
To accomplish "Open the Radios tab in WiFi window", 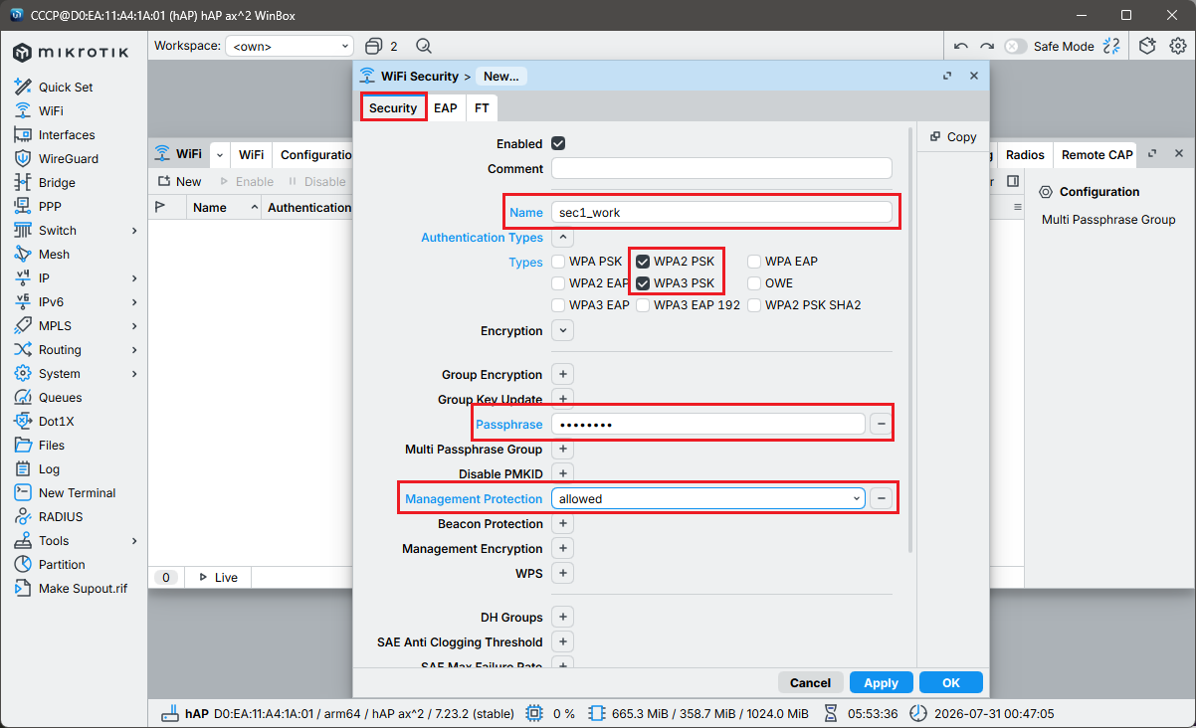I will point(1025,154).
